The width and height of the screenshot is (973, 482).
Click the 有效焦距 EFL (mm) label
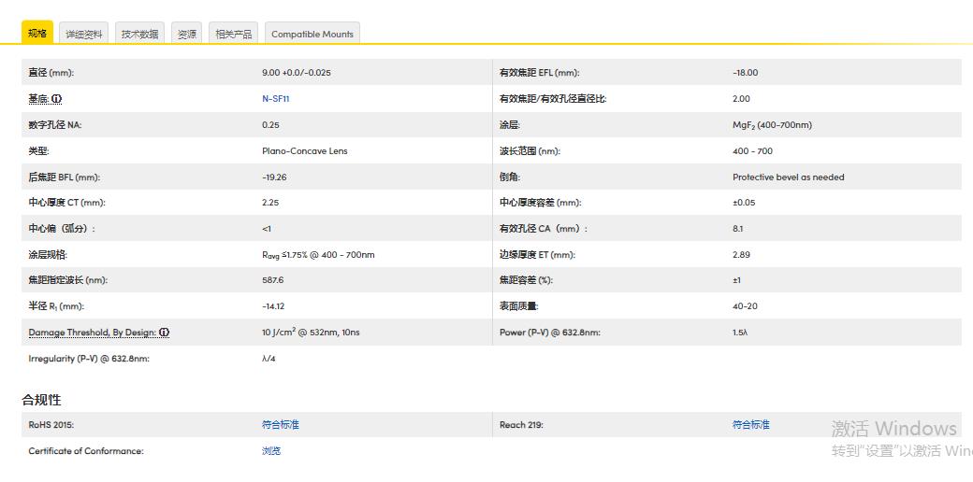[x=539, y=73]
